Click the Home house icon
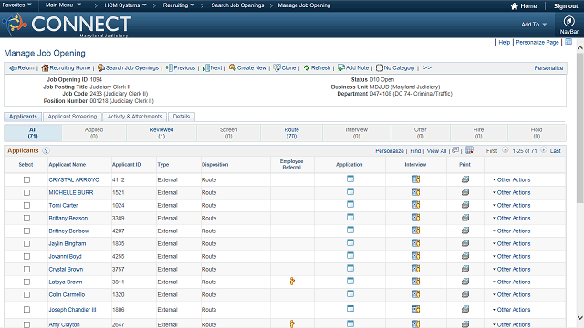 point(515,6)
